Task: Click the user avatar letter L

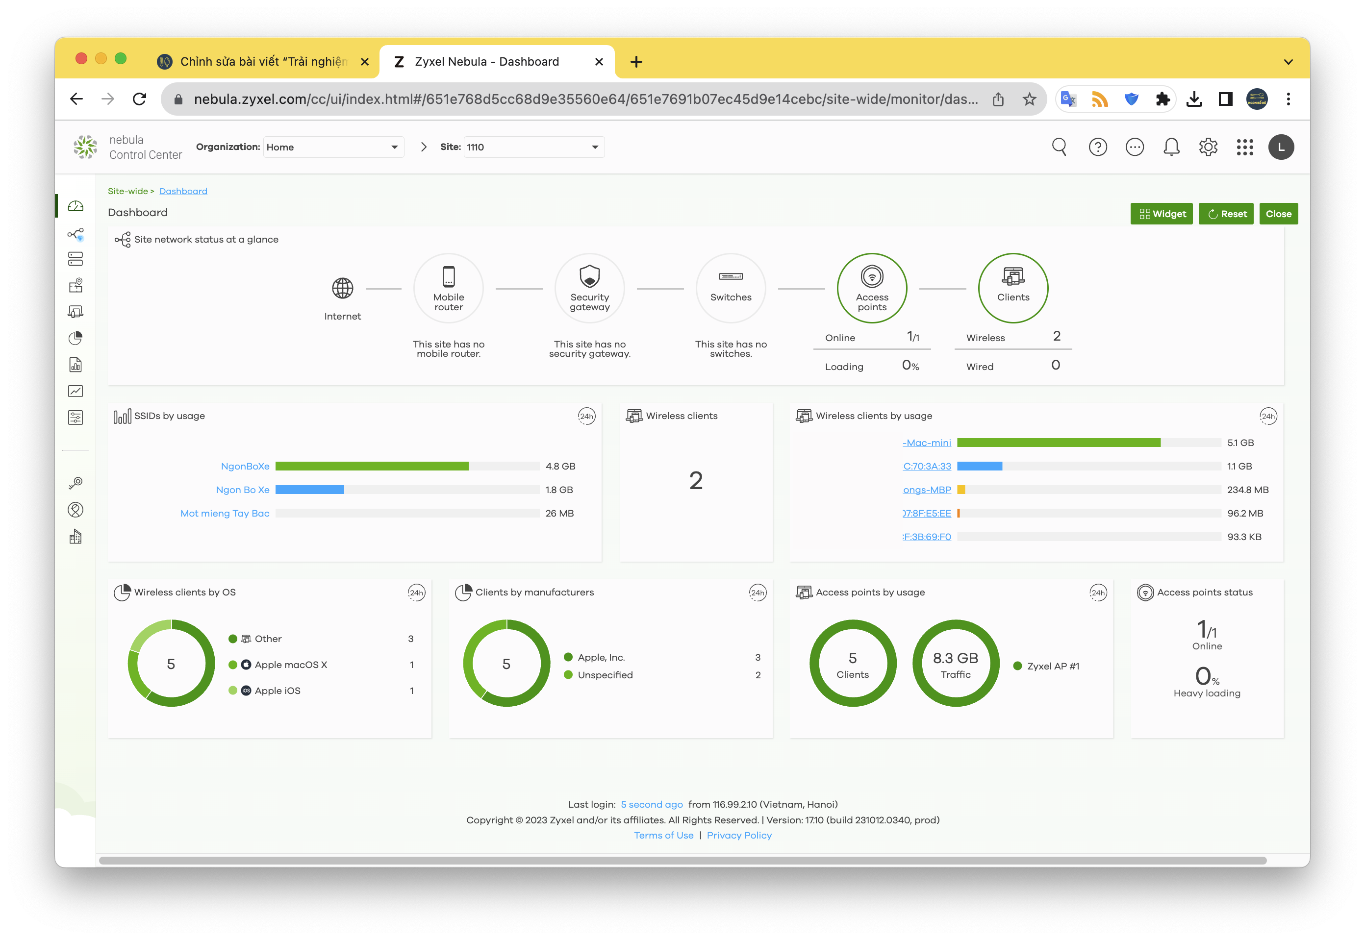Action: coord(1281,147)
